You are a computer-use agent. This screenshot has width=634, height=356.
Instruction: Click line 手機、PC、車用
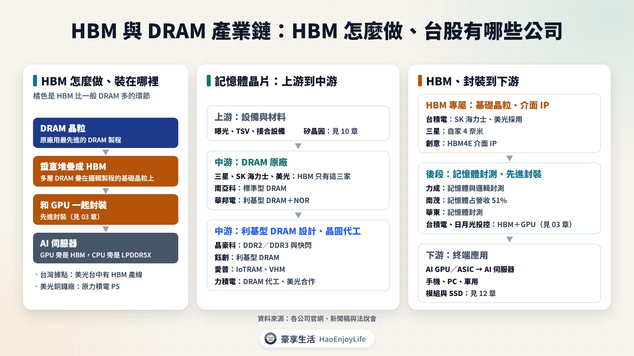click(452, 282)
